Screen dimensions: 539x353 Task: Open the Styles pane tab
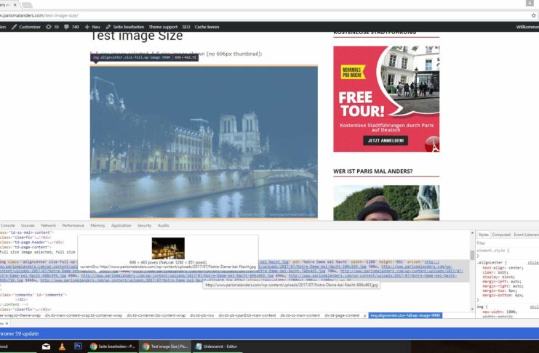(x=483, y=235)
